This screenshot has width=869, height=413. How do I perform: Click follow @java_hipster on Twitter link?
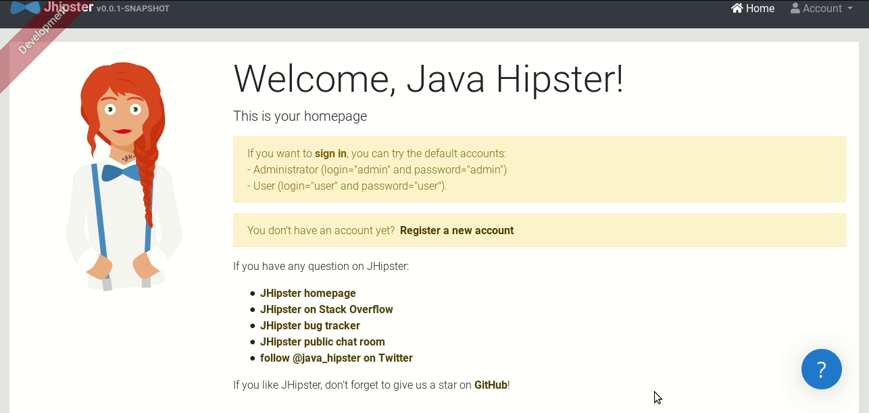[337, 358]
